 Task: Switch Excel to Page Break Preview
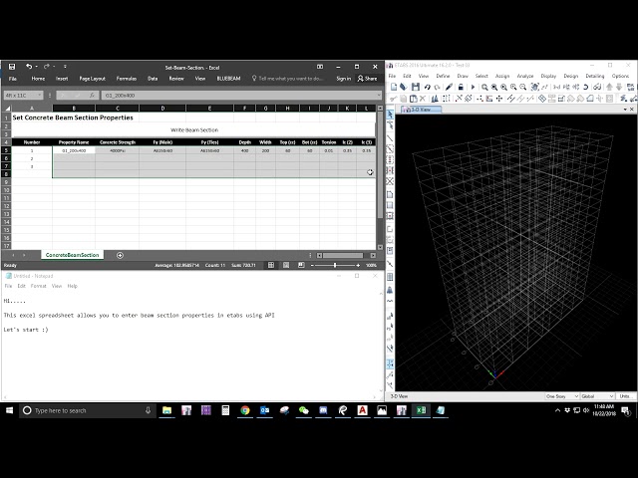pos(301,265)
